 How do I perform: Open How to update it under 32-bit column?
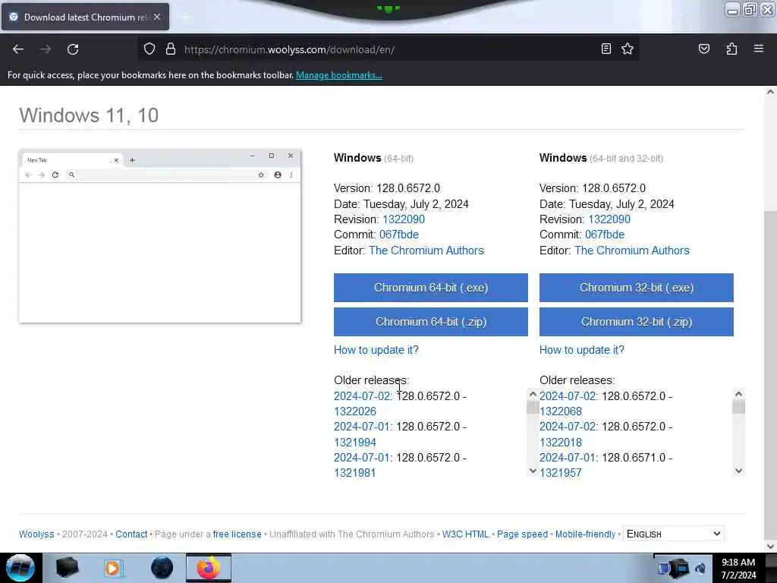(582, 350)
